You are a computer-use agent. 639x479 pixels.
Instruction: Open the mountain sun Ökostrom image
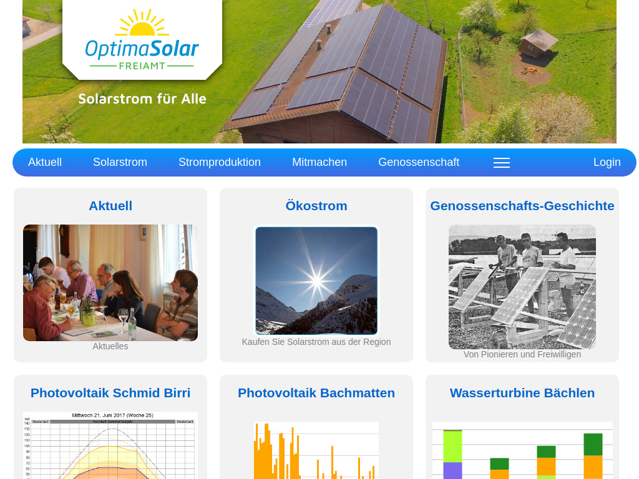316,281
